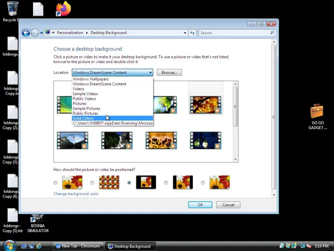Expand the Personalization breadcrumb arrow
The height and width of the screenshot is (251, 334).
click(x=87, y=33)
